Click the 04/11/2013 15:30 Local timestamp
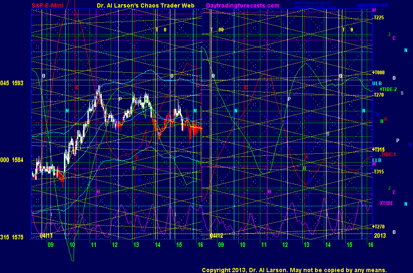 pyautogui.click(x=315, y=7)
